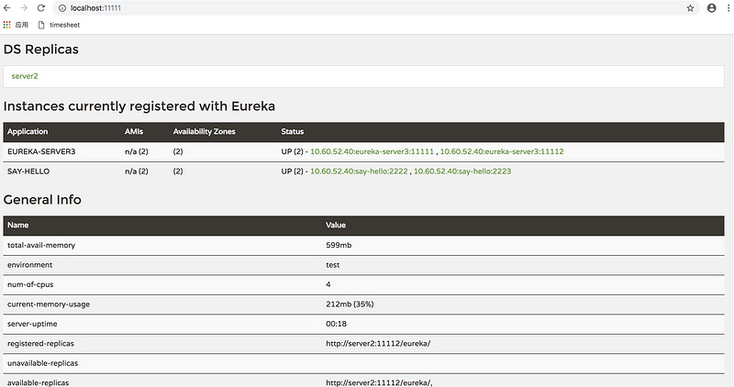
Task: Bookmark this page with the star
Action: tap(690, 7)
